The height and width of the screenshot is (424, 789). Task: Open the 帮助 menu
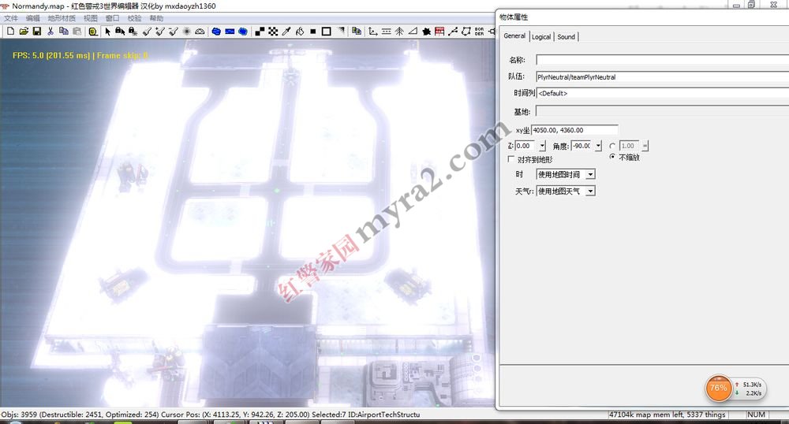click(x=156, y=18)
